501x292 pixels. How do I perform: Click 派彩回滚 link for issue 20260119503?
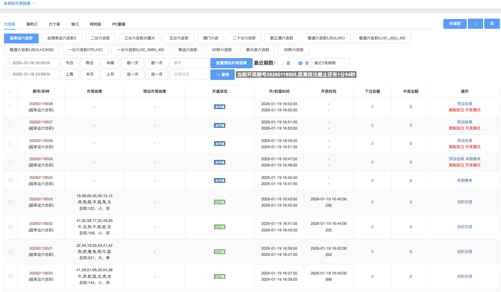[464, 202]
